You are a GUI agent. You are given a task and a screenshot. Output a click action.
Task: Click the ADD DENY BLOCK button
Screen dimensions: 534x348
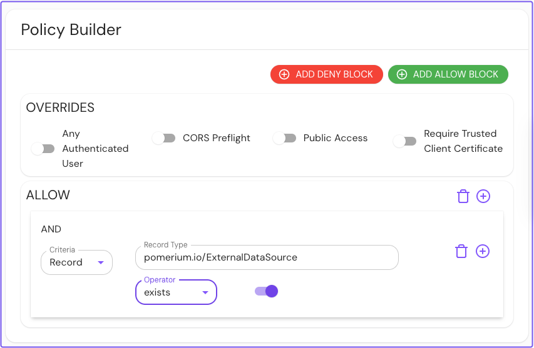coord(327,74)
